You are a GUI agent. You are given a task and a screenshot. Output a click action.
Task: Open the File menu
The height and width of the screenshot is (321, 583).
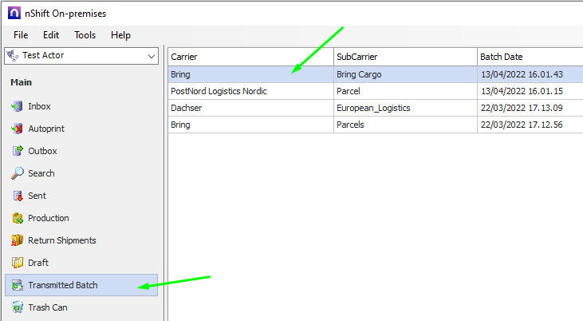[x=21, y=35]
